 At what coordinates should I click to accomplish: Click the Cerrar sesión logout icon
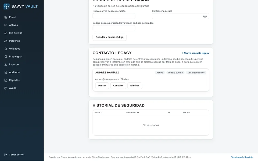point(6,155)
